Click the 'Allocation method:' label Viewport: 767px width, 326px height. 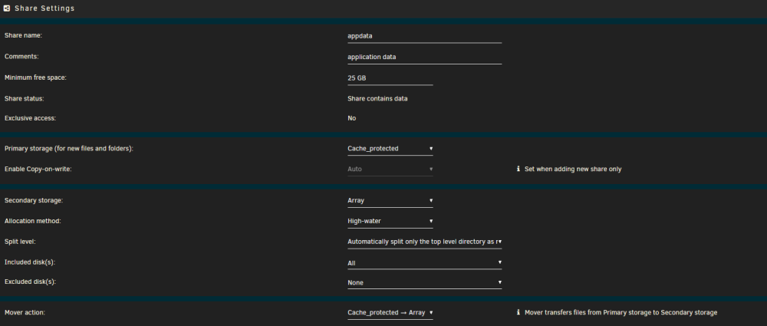point(33,221)
